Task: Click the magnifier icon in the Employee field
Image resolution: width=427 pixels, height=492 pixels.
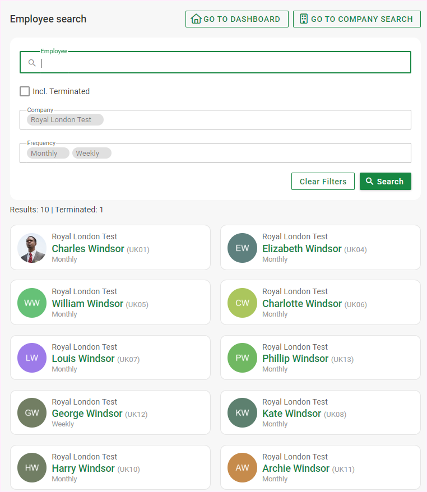Action: coord(33,63)
